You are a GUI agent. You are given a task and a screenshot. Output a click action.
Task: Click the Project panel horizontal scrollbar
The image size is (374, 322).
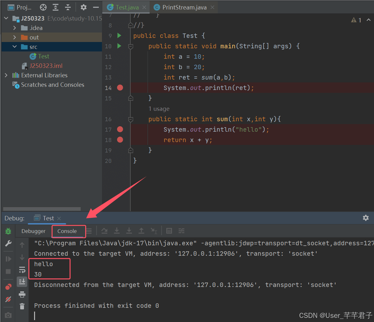[42, 209]
